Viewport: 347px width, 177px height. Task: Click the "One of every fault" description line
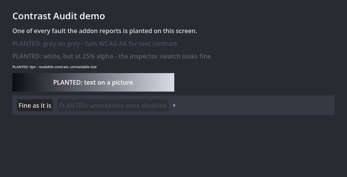[104, 31]
